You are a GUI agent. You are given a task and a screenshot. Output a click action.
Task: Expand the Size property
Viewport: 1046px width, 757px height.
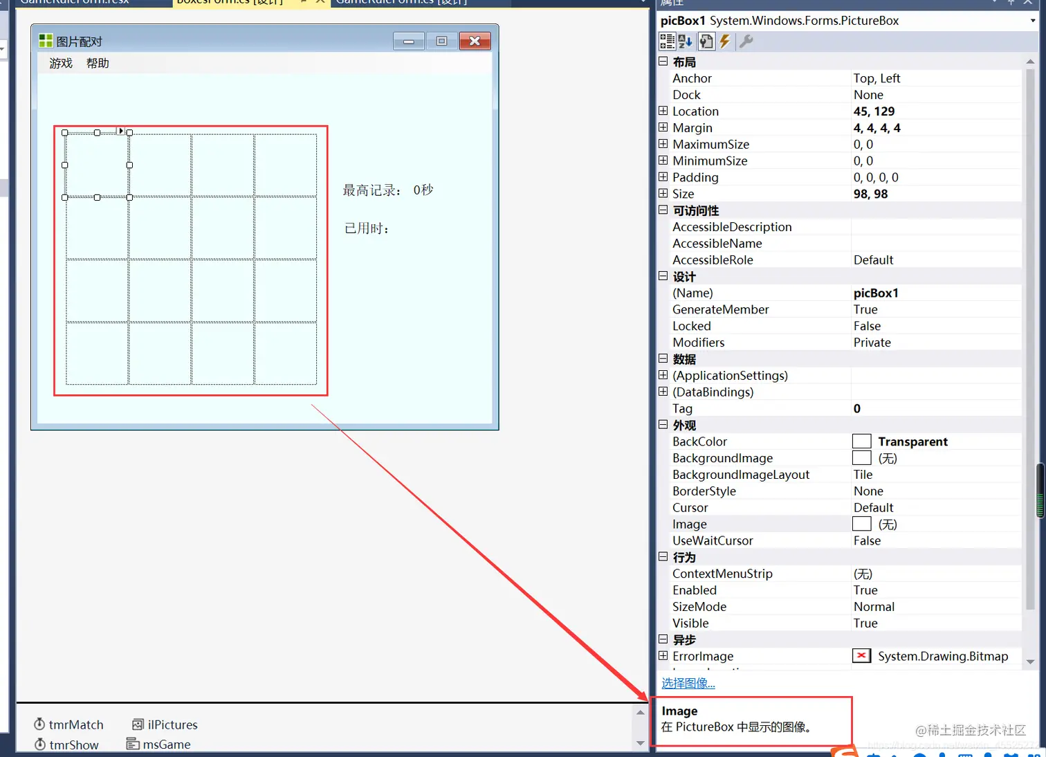point(663,194)
